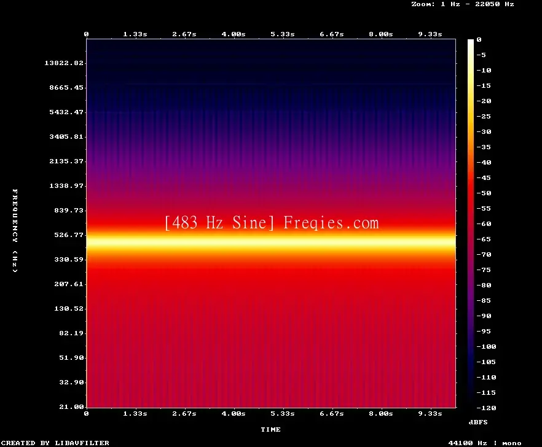Click the 'dBFS' label under the color scale
The width and height of the screenshot is (542, 447).
click(478, 422)
